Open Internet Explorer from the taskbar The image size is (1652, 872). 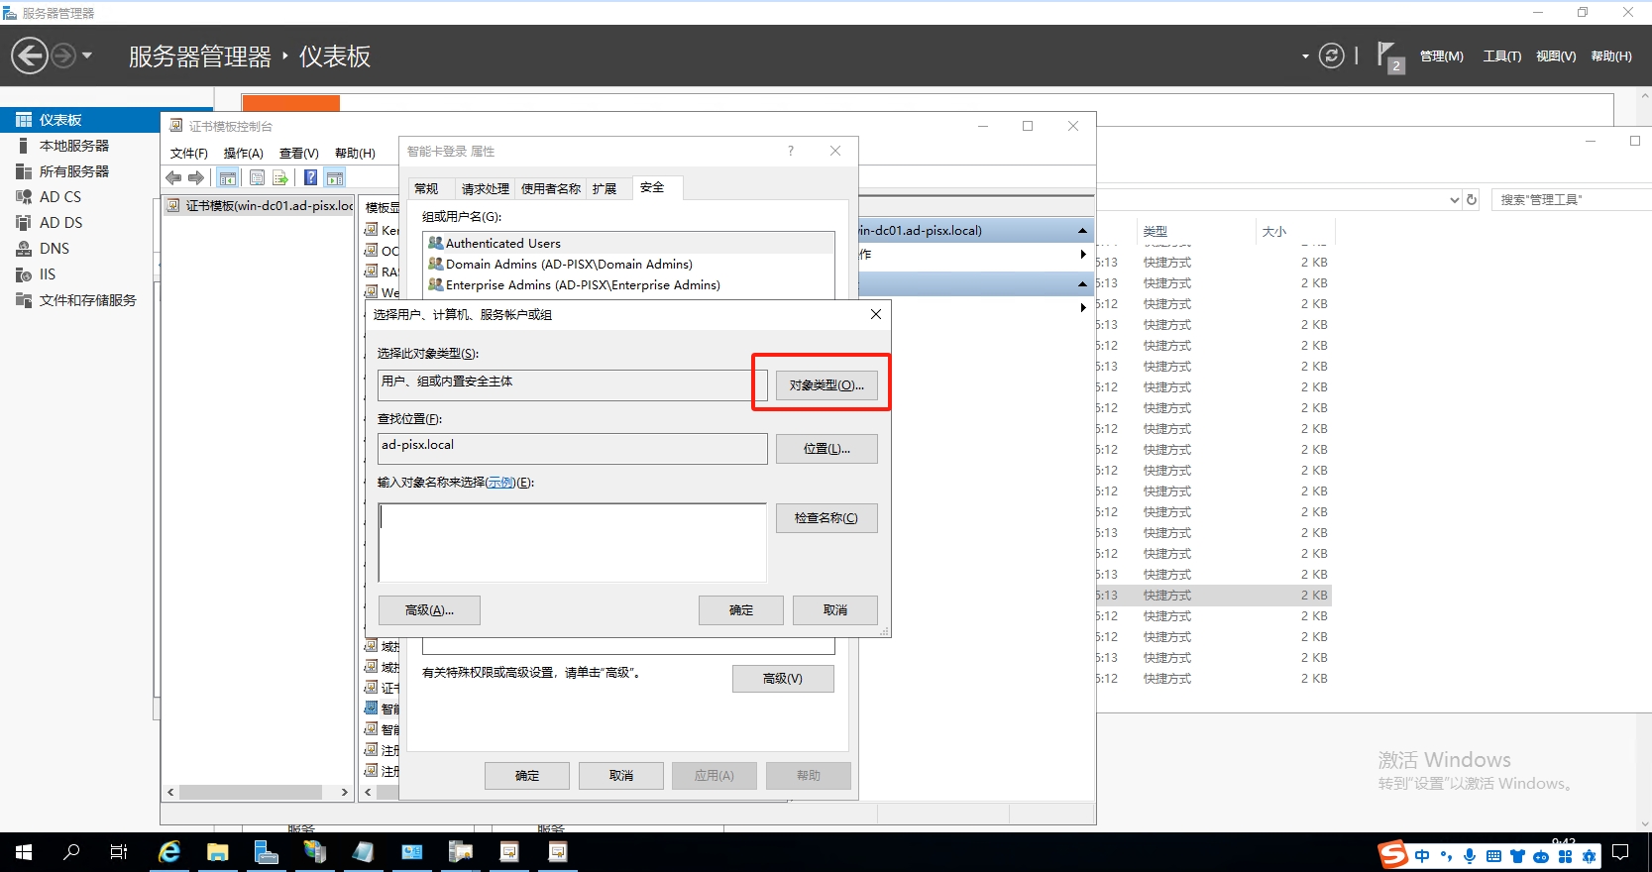[169, 852]
